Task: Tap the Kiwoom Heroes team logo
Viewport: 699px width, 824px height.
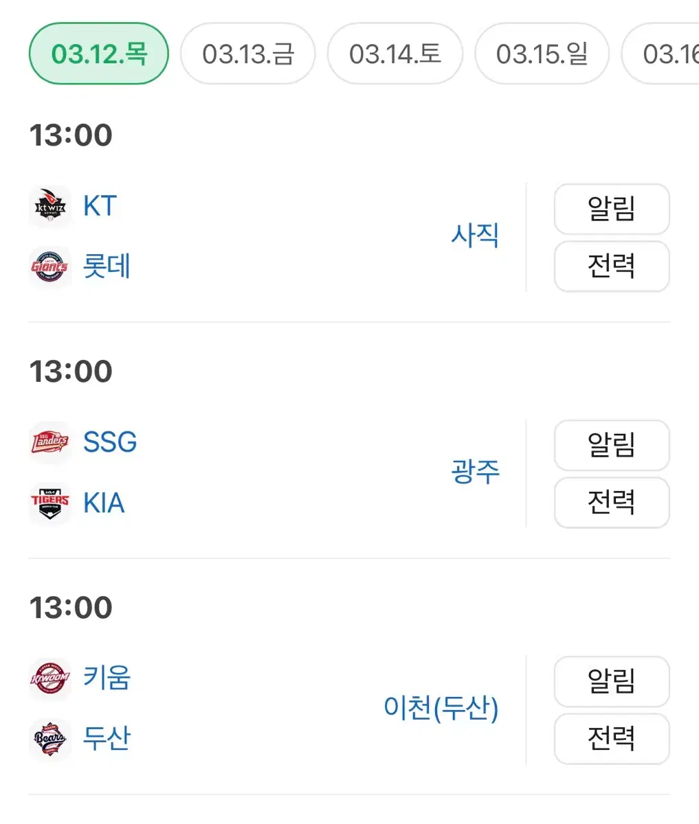Action: tap(50, 678)
